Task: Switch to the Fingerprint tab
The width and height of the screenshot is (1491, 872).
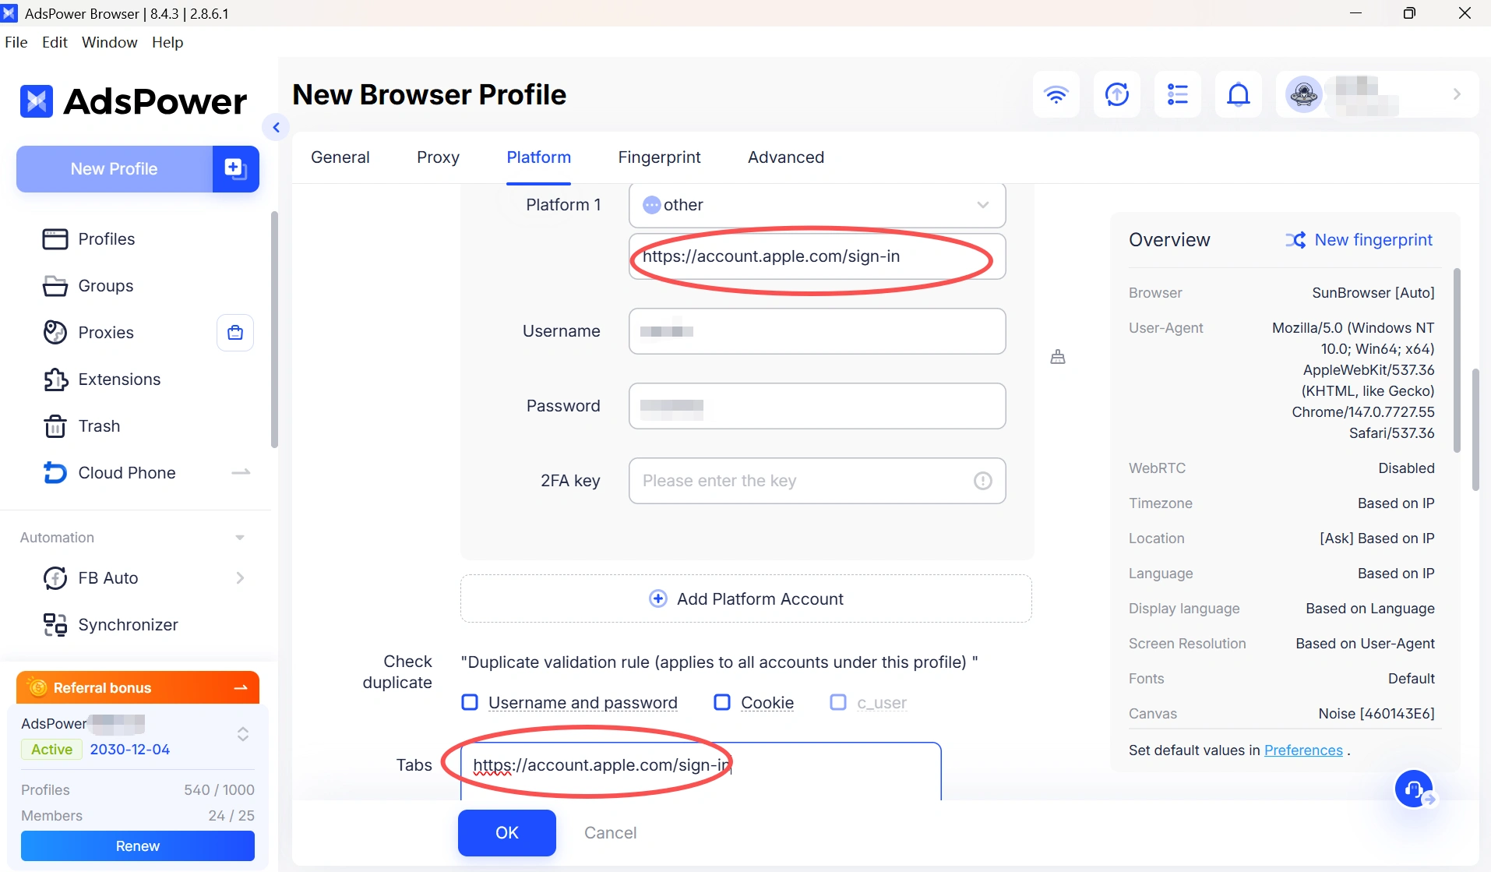Action: coord(659,157)
